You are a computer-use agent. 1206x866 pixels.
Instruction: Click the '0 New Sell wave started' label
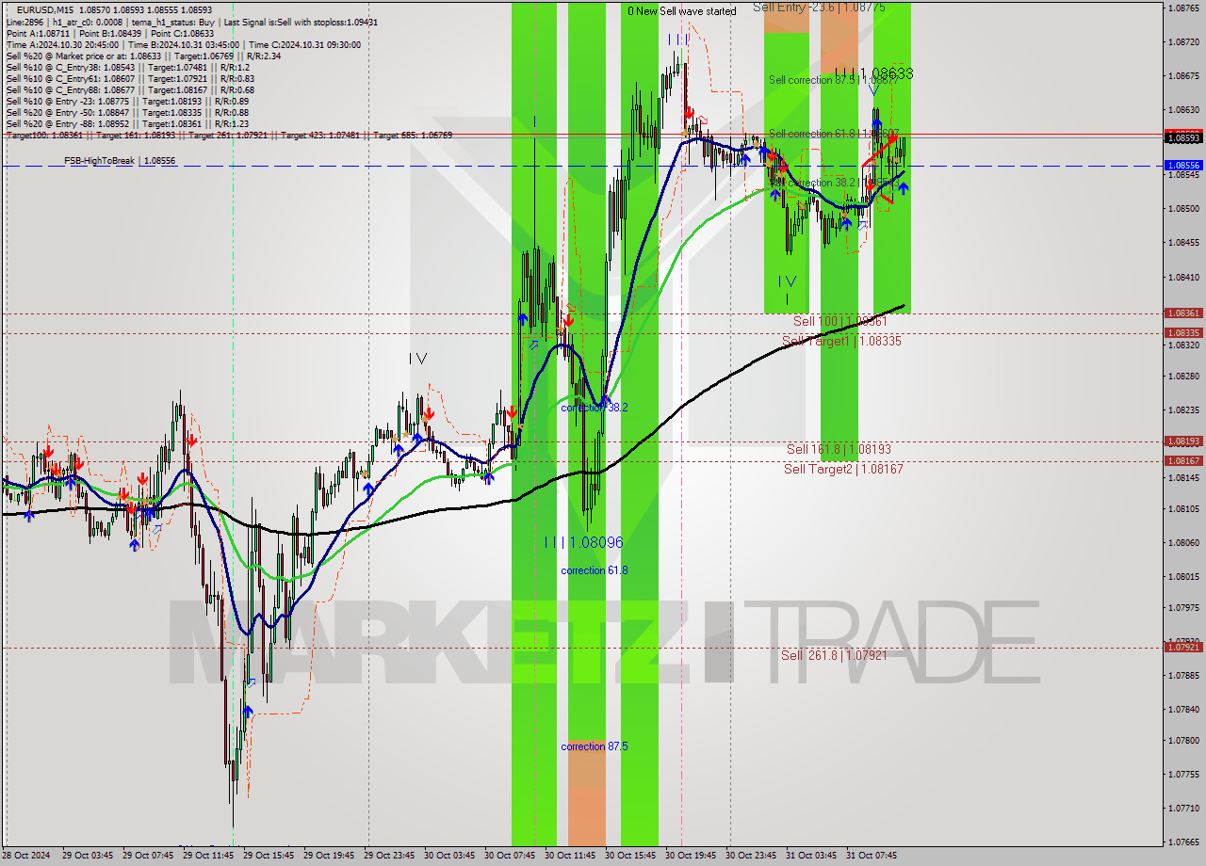(x=682, y=11)
